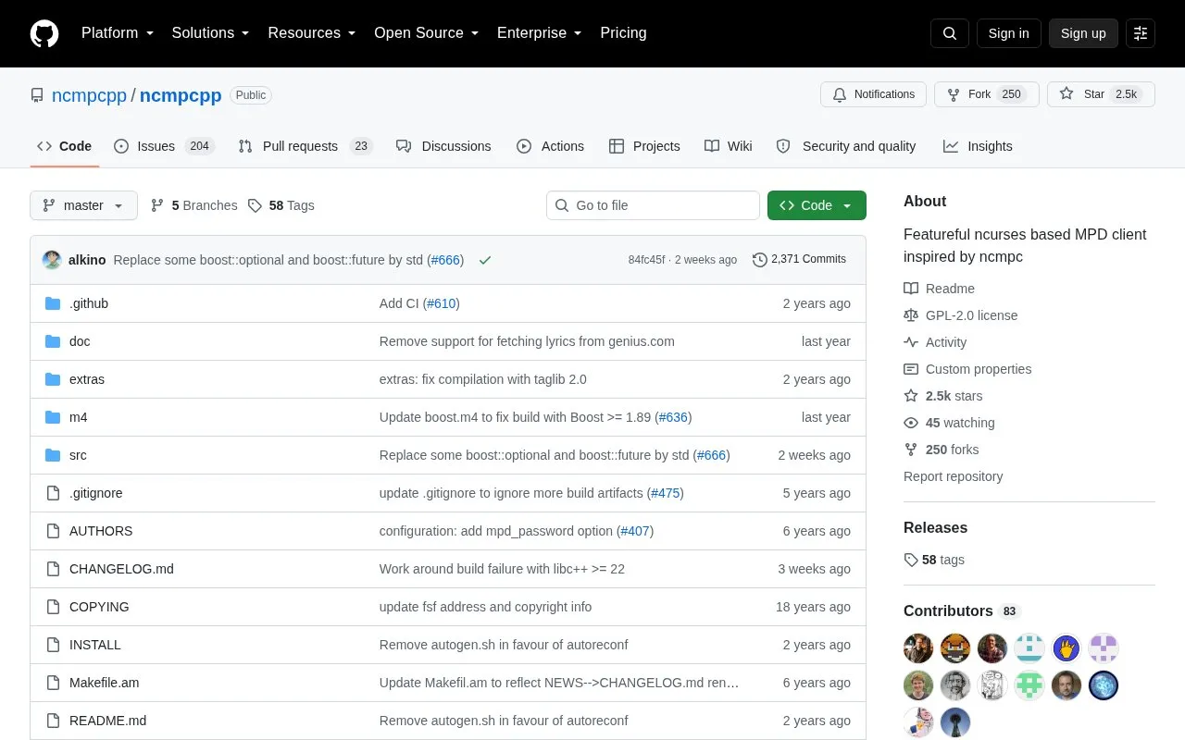Screen dimensions: 1185x740
Task: Click the branch icon beside 5 Branches
Action: 157,205
